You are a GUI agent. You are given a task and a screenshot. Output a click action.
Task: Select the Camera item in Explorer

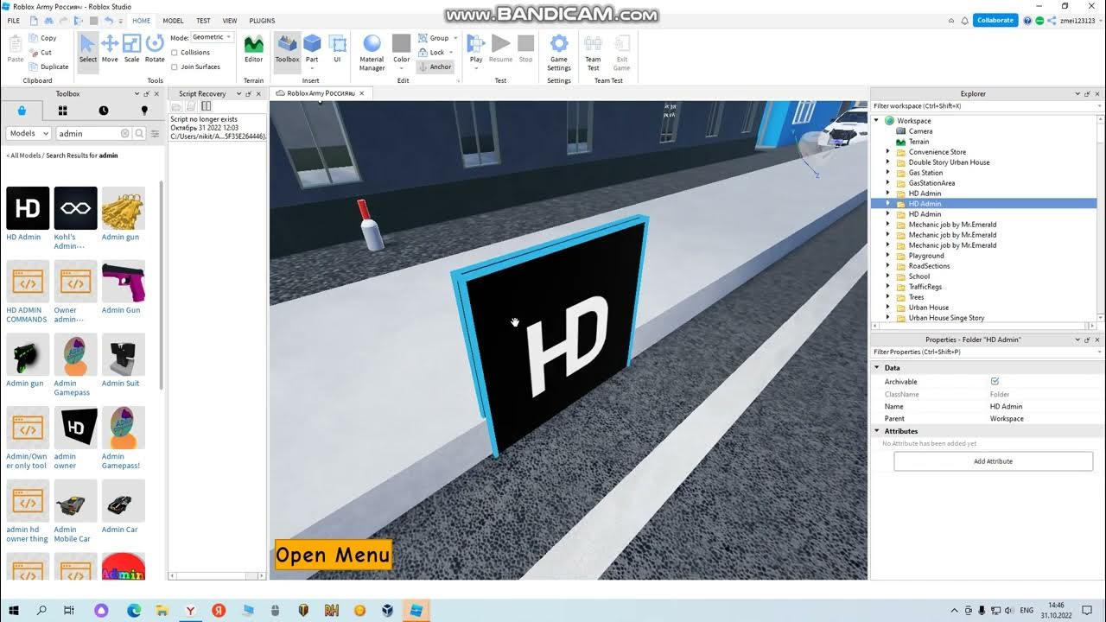[920, 131]
